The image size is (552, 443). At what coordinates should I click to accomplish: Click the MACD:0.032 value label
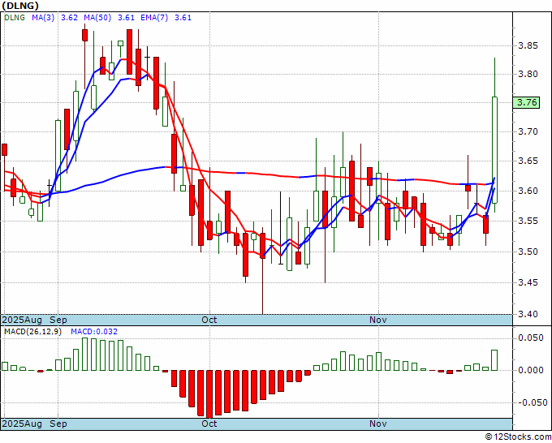point(94,332)
